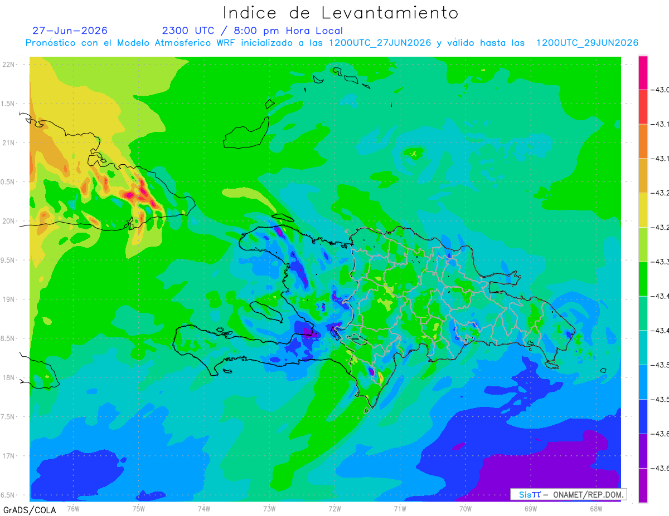Click the '72W' longitude label

click(334, 508)
